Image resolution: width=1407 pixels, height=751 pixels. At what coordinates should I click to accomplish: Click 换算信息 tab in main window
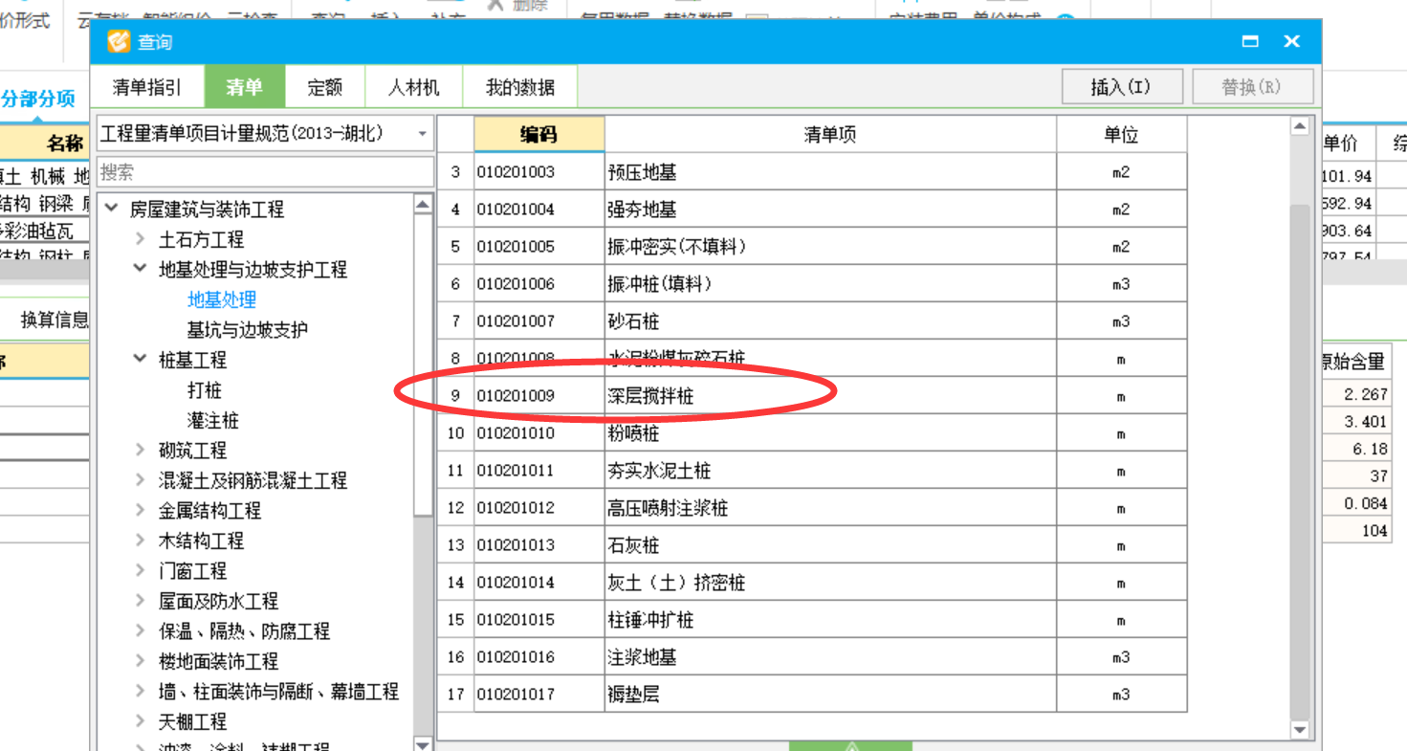tap(55, 320)
